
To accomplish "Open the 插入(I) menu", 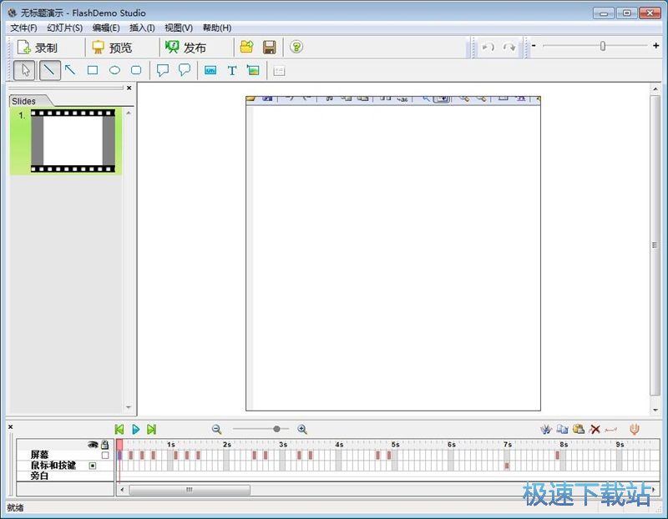I will [142, 28].
